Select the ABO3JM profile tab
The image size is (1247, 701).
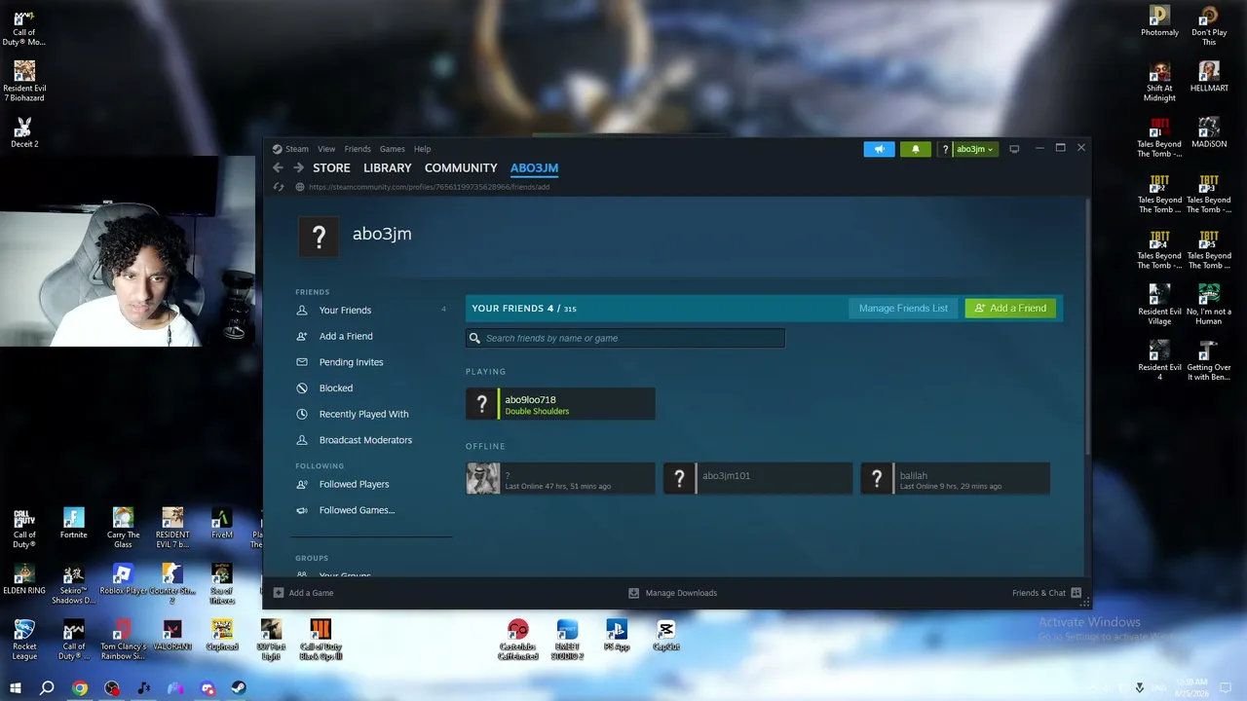pos(534,167)
